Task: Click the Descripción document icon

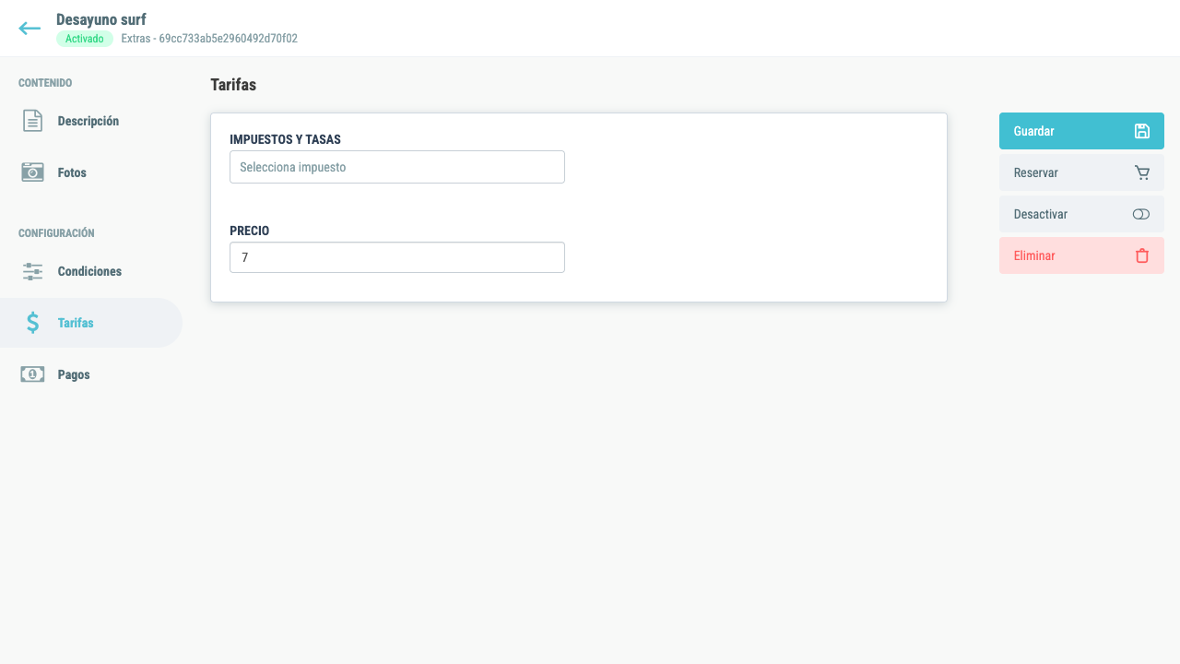Action: 32,121
